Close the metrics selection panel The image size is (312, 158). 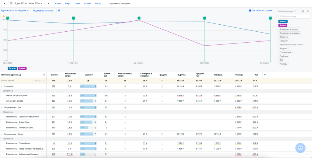[x=308, y=11]
